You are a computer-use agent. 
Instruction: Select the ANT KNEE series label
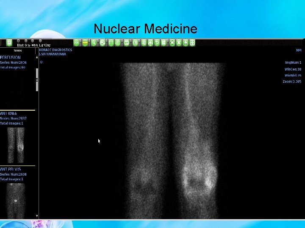(8, 114)
